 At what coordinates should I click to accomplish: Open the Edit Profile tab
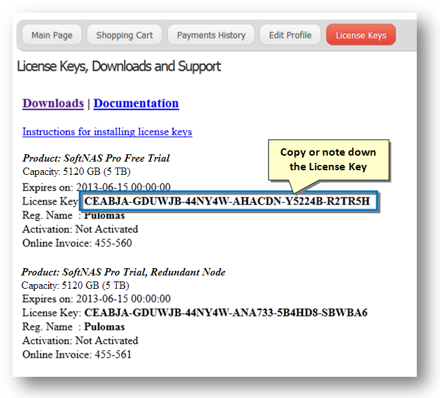pyautogui.click(x=290, y=35)
